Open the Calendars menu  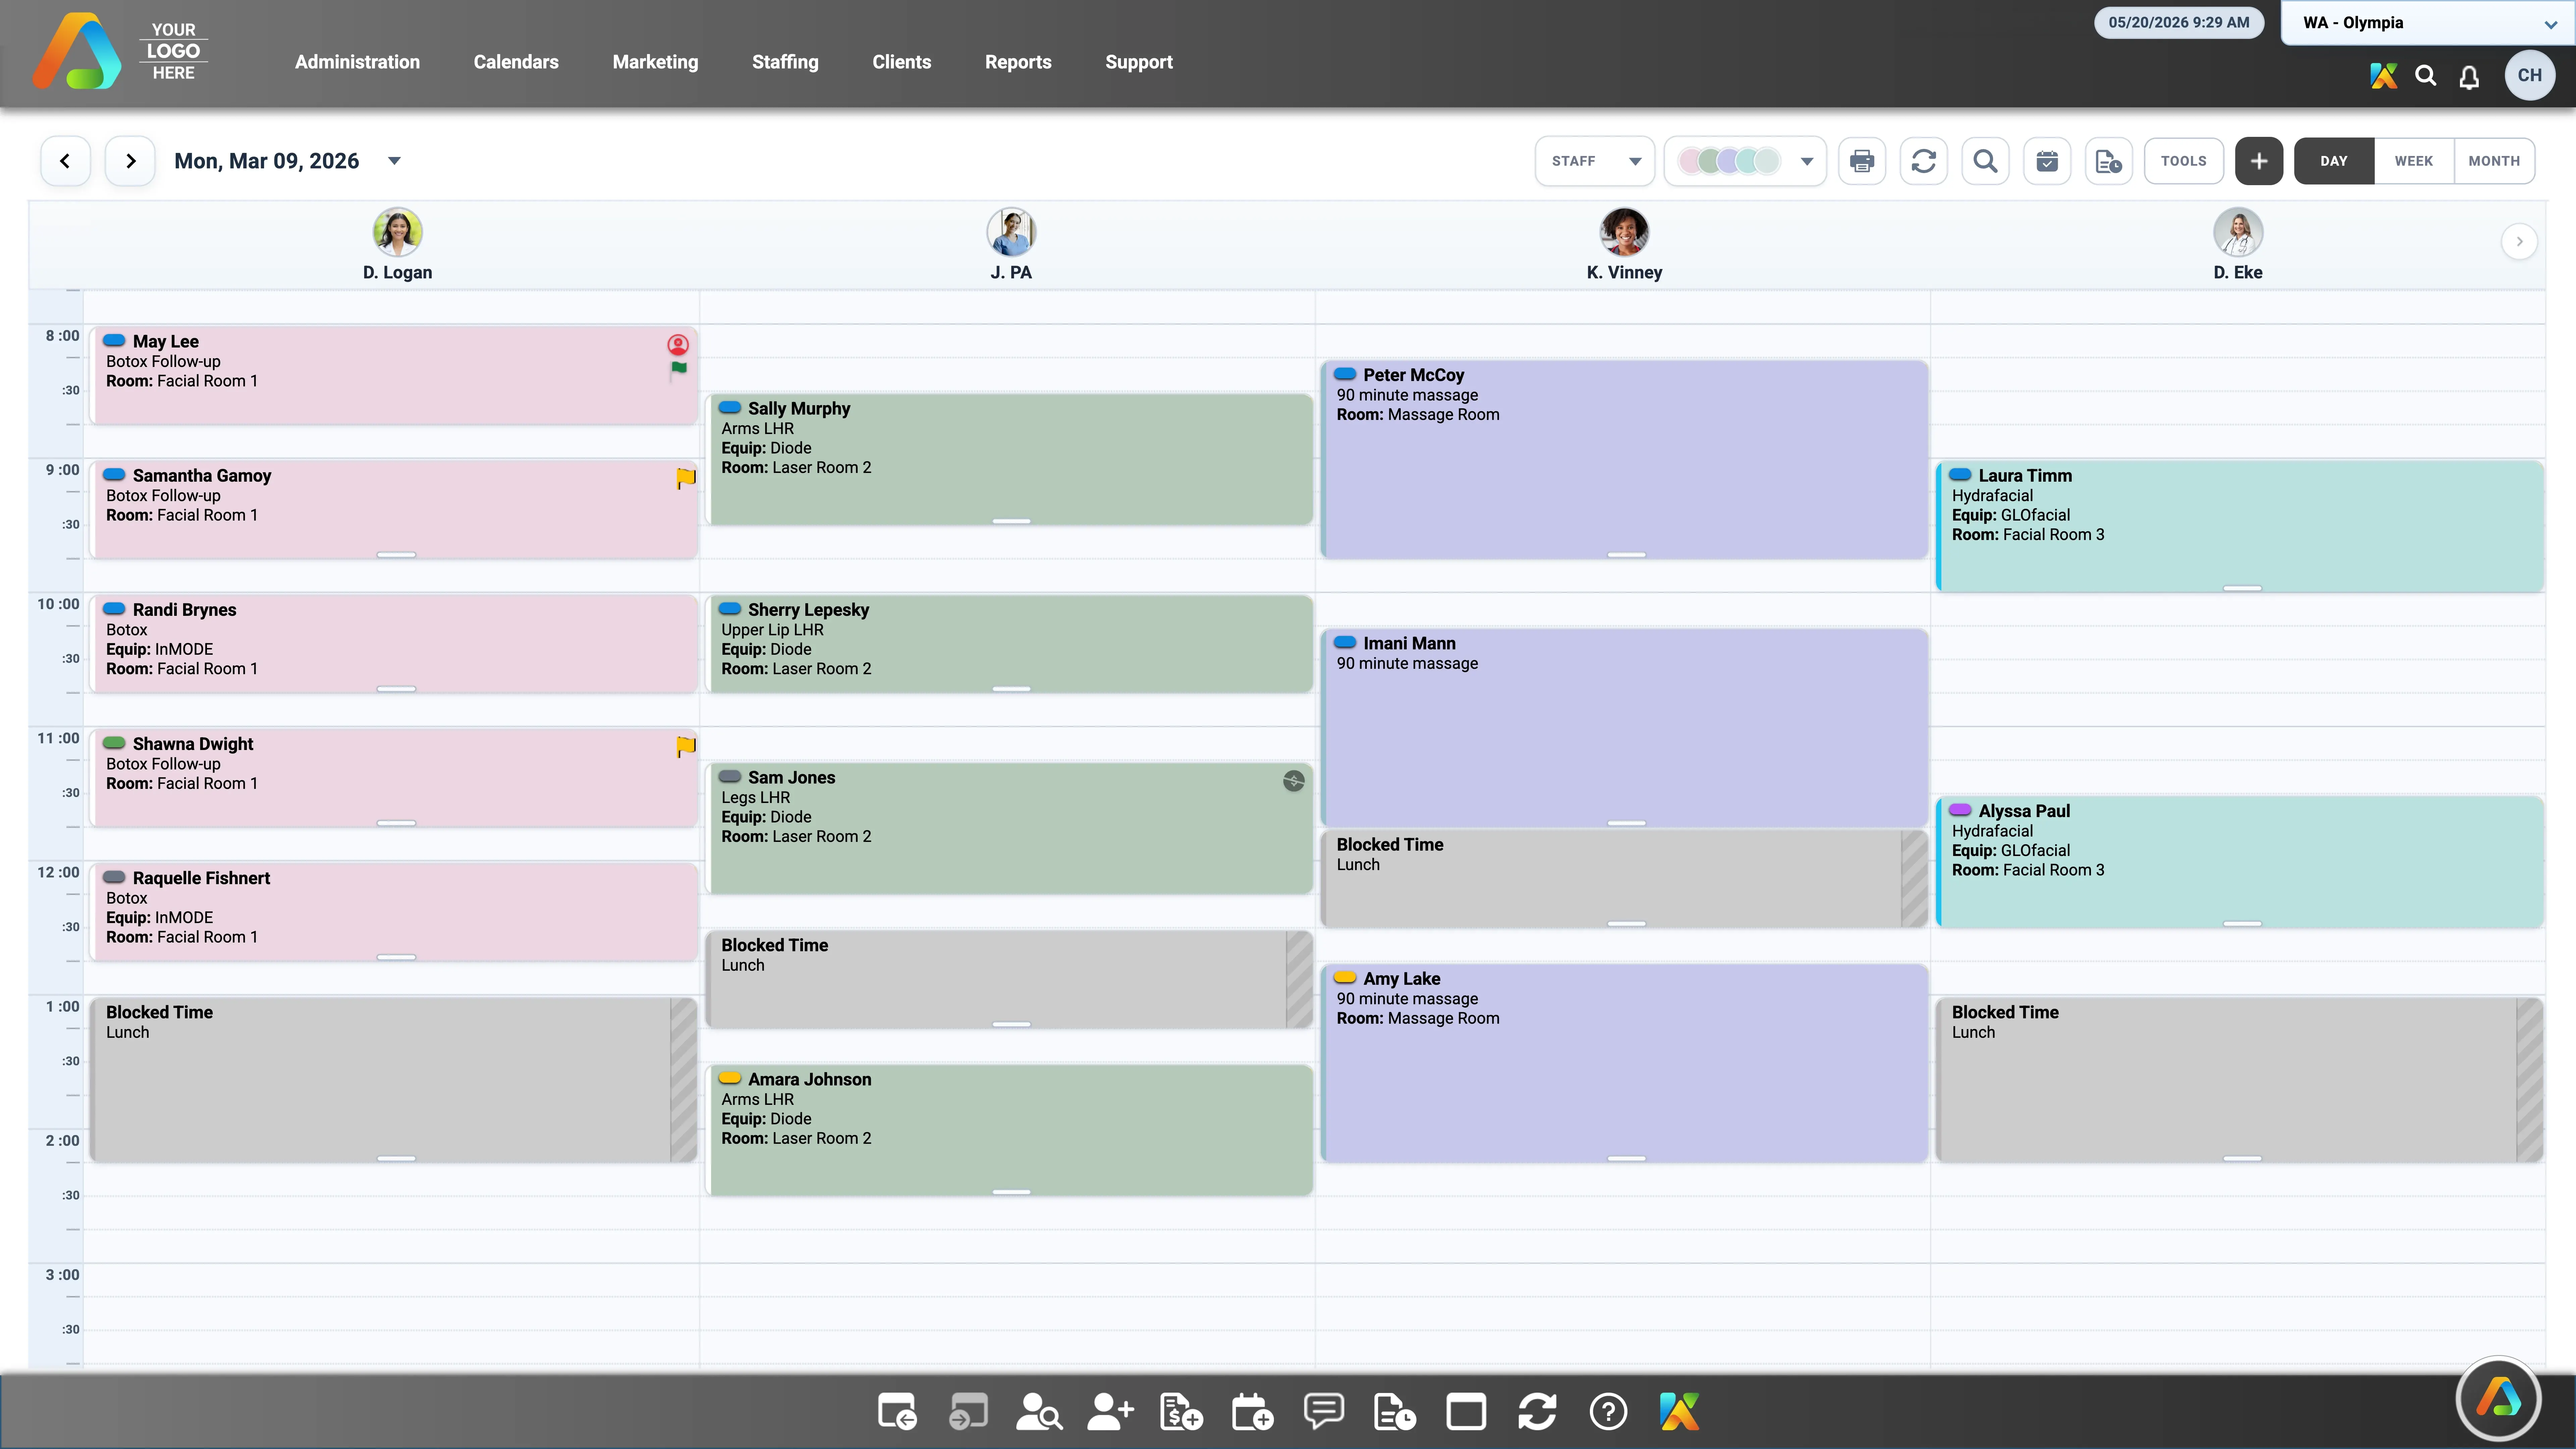[x=516, y=62]
